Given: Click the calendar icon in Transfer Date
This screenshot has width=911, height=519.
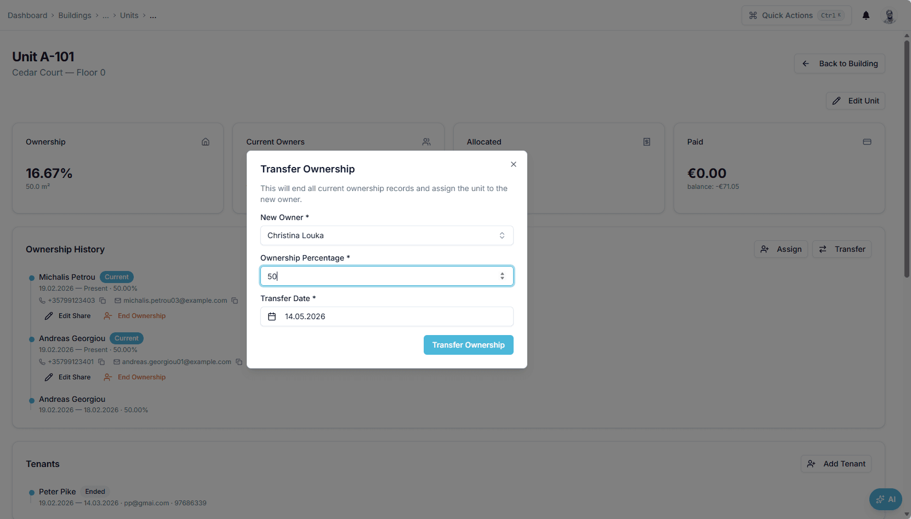Looking at the screenshot, I should coord(272,316).
